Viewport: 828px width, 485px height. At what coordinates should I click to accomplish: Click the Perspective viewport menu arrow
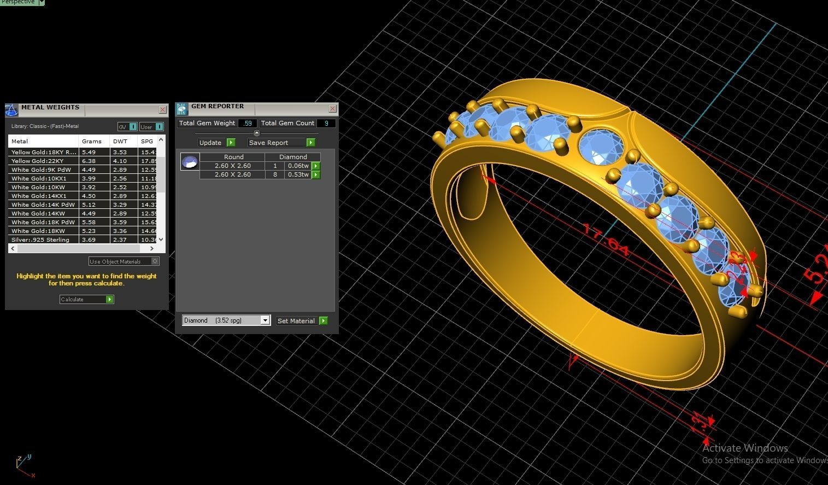click(x=42, y=2)
